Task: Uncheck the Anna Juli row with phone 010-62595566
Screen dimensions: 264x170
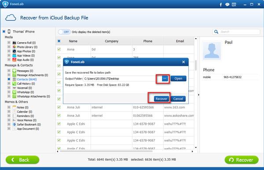Action: (x=59, y=107)
